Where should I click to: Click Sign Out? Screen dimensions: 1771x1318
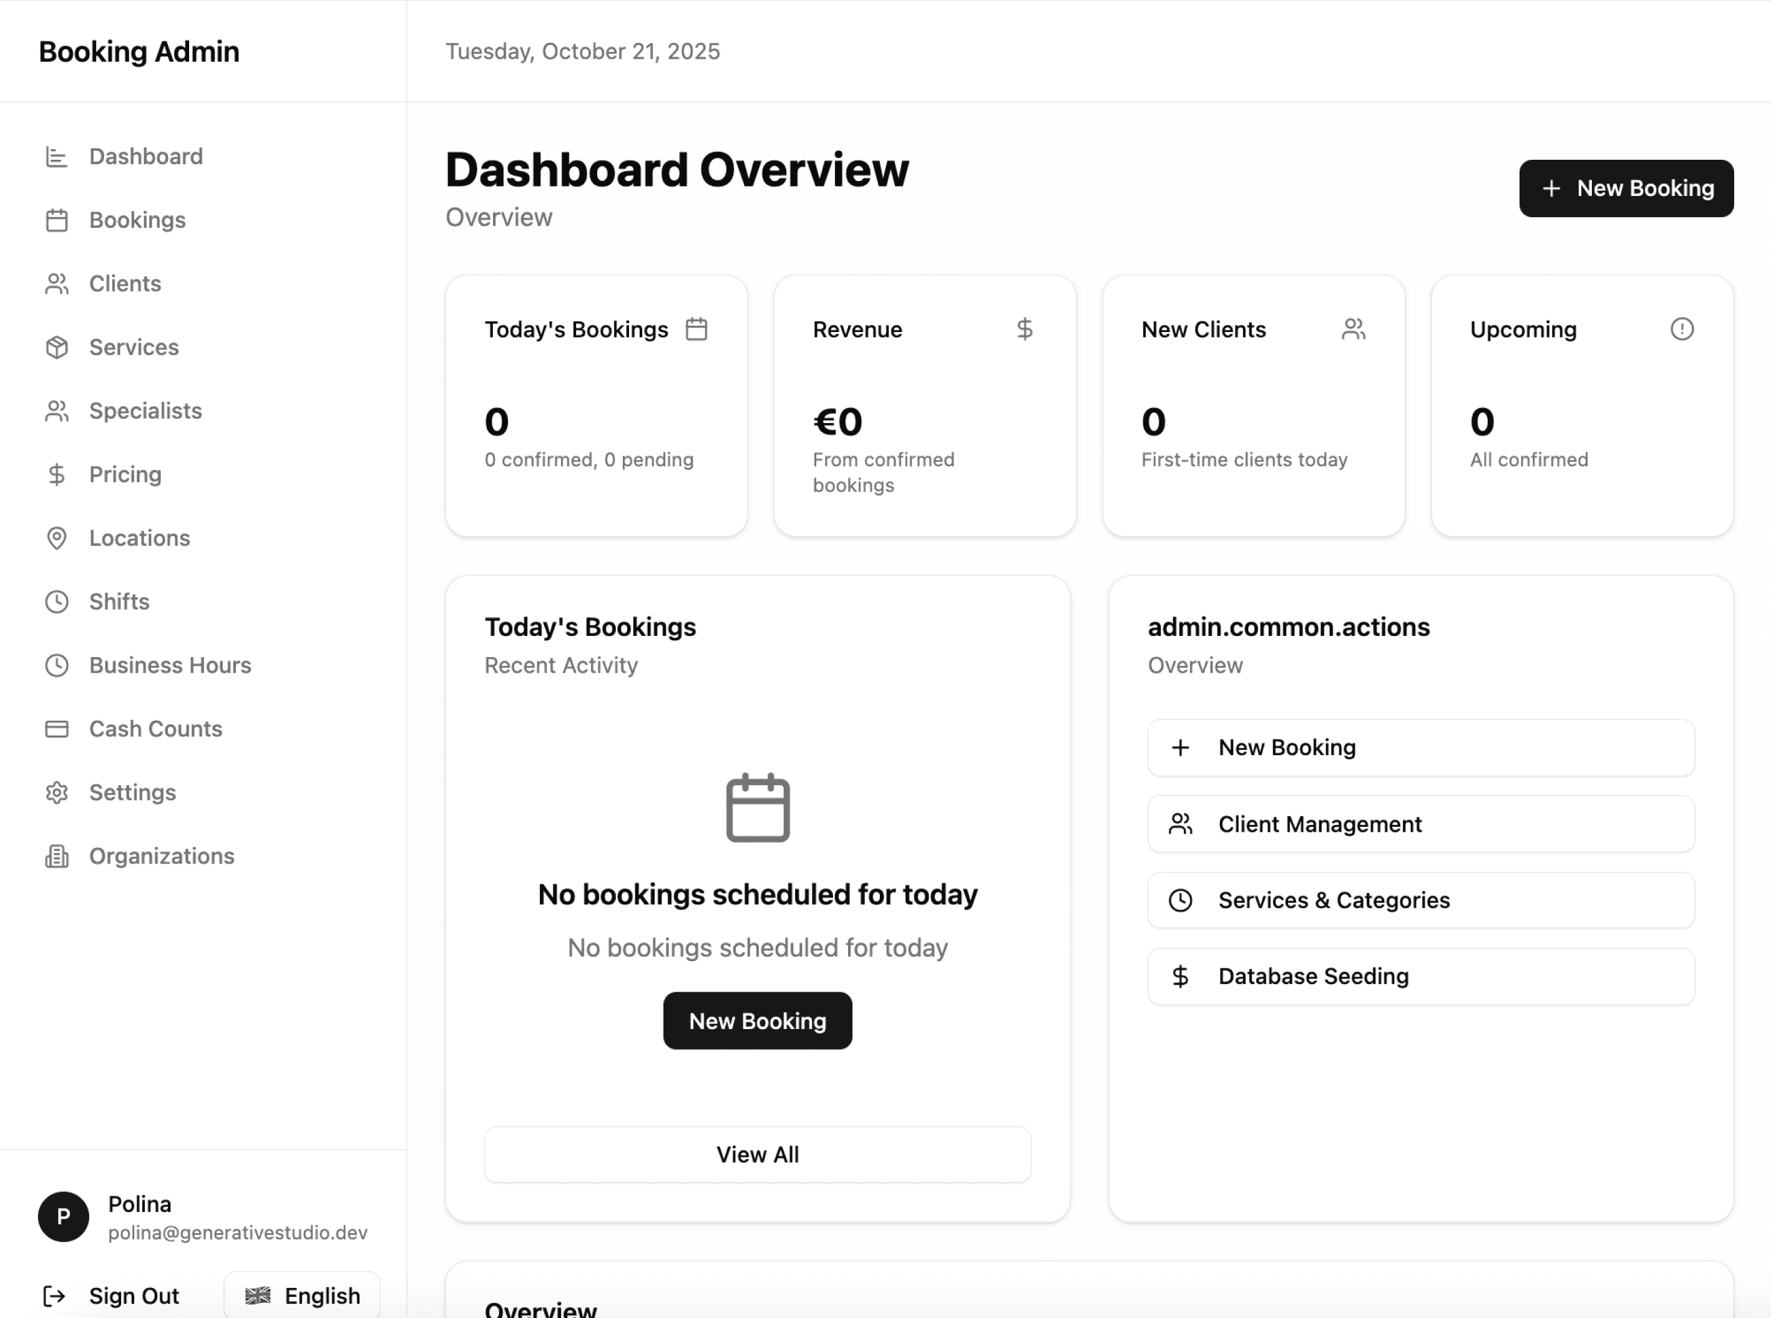coord(112,1296)
